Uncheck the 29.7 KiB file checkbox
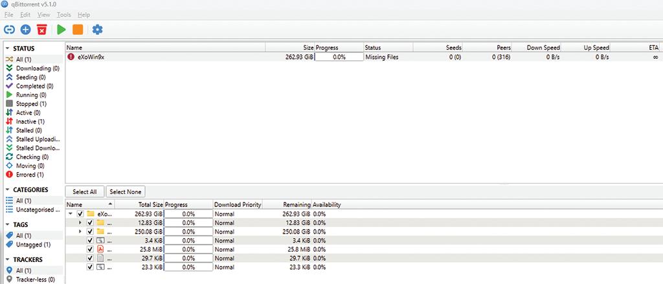 89,258
